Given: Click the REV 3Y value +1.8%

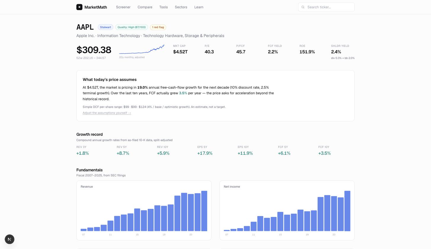Looking at the screenshot, I should pos(83,153).
